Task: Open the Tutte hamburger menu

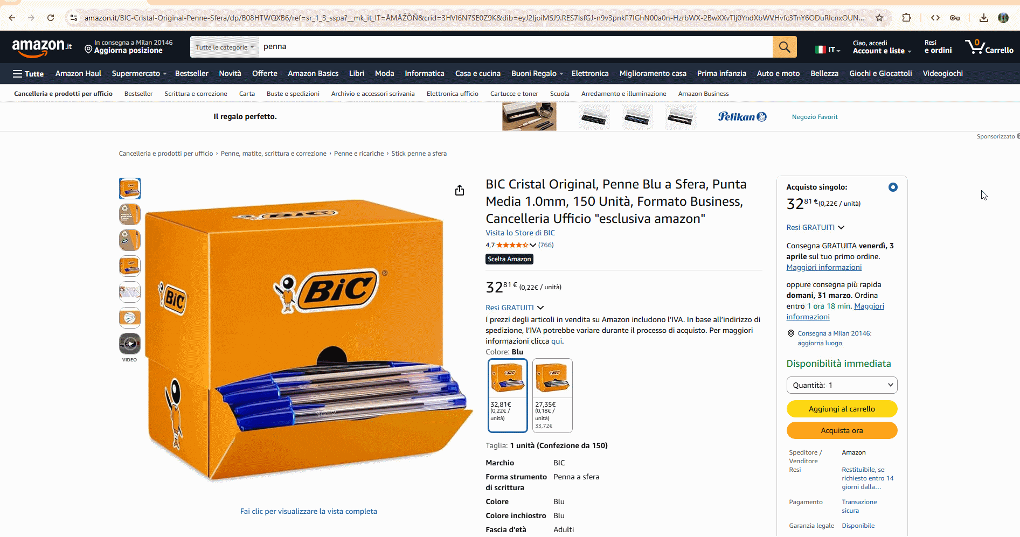Action: click(28, 74)
